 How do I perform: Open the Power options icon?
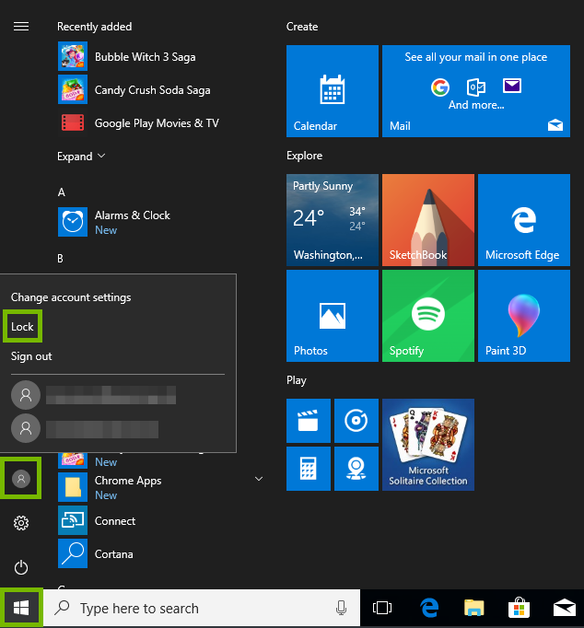coord(21,567)
